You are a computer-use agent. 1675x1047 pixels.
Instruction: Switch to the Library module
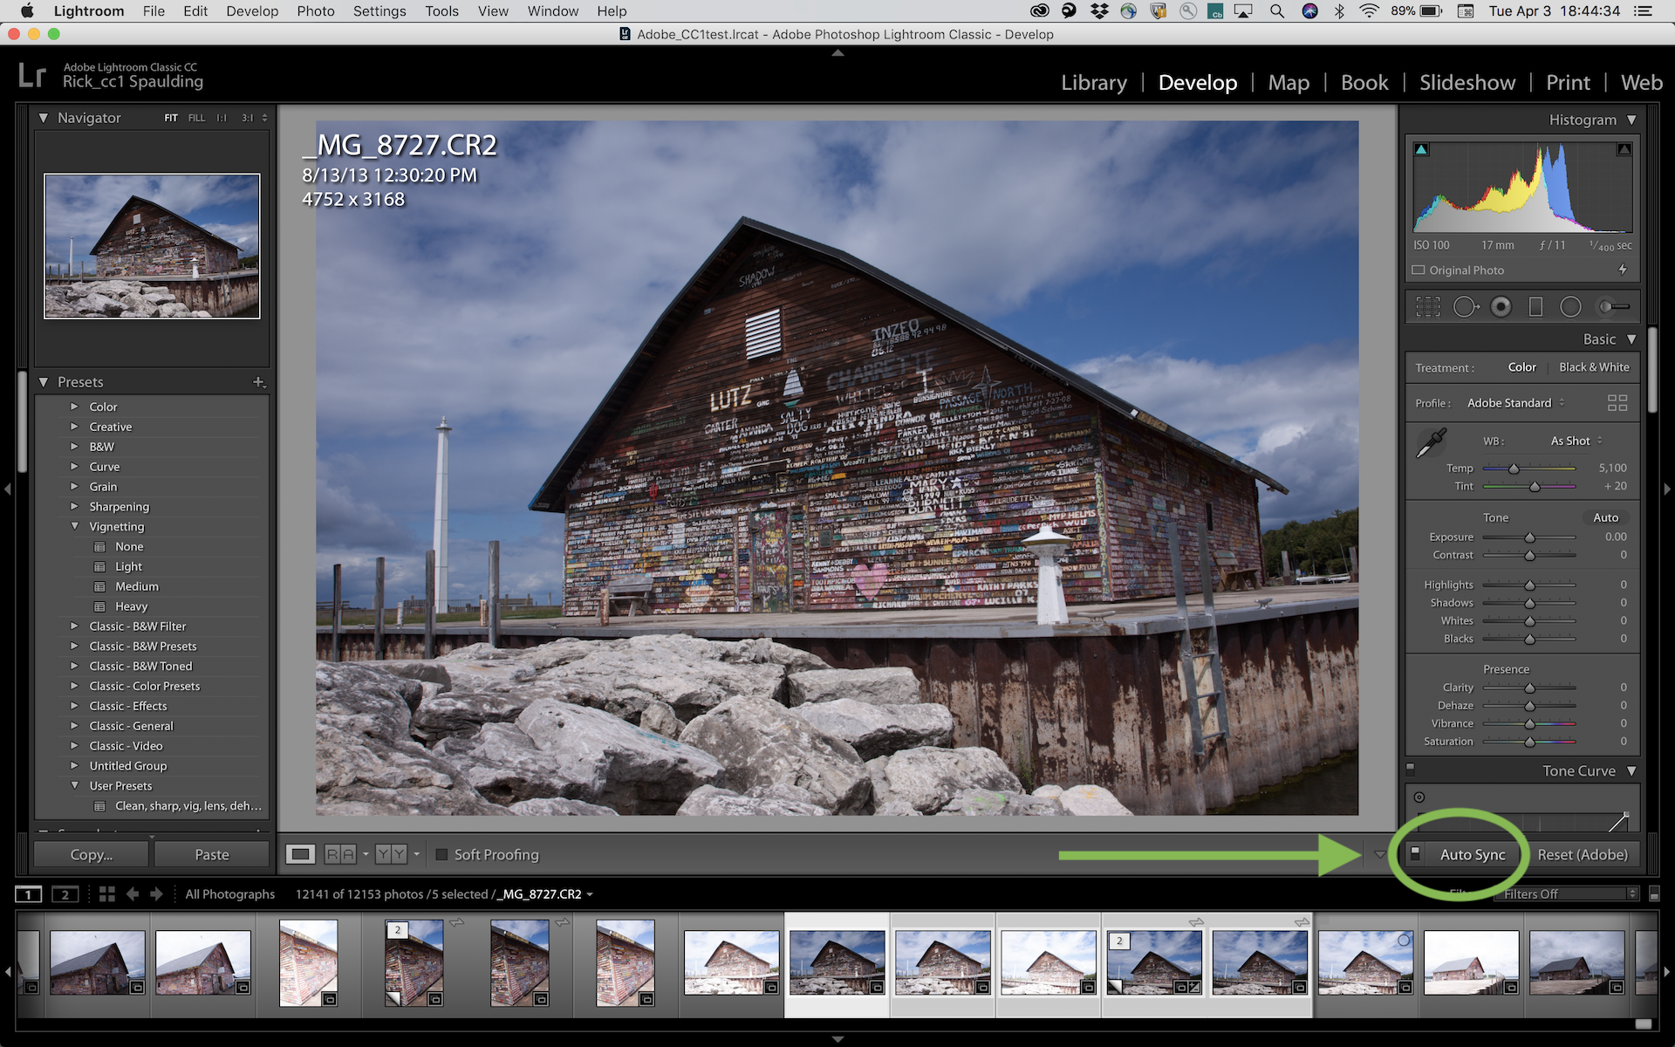tap(1093, 83)
